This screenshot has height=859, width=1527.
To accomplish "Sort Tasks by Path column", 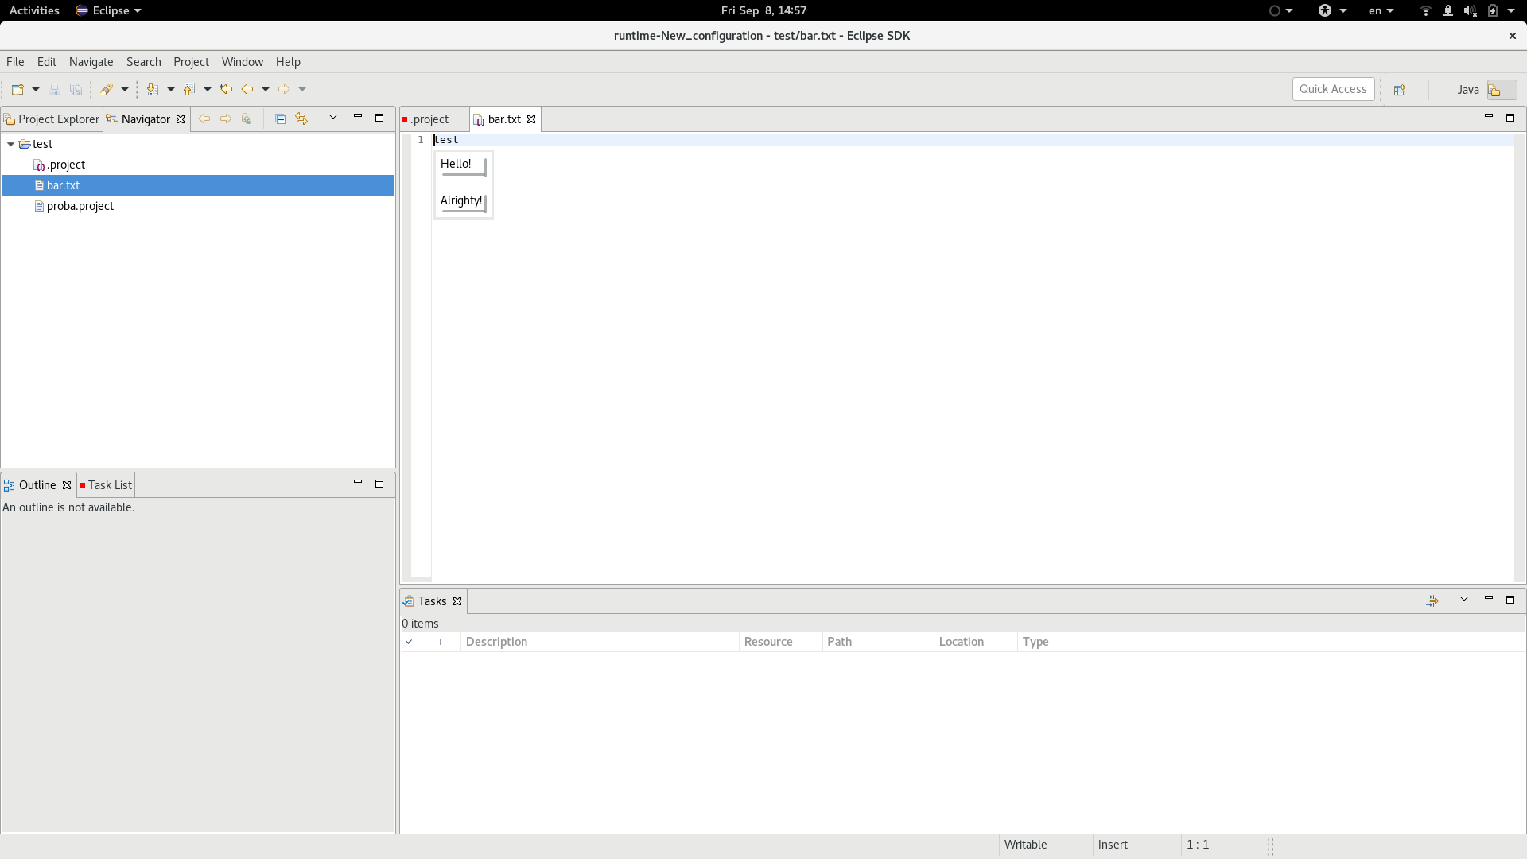I will click(x=878, y=642).
